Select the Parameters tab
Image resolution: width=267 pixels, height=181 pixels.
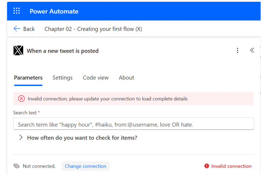click(x=28, y=78)
